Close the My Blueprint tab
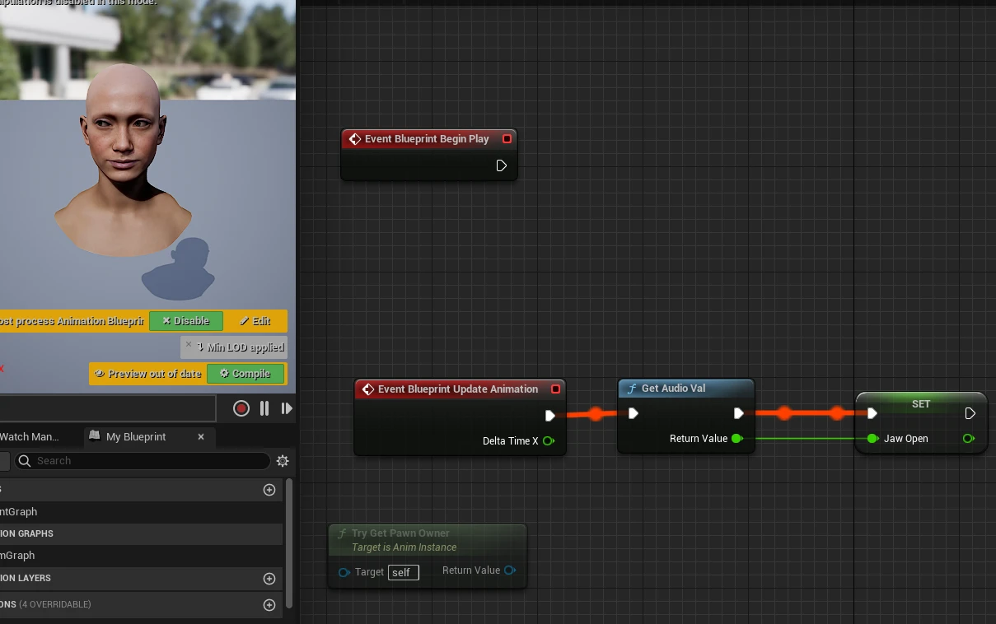This screenshot has height=624, width=996. (201, 437)
